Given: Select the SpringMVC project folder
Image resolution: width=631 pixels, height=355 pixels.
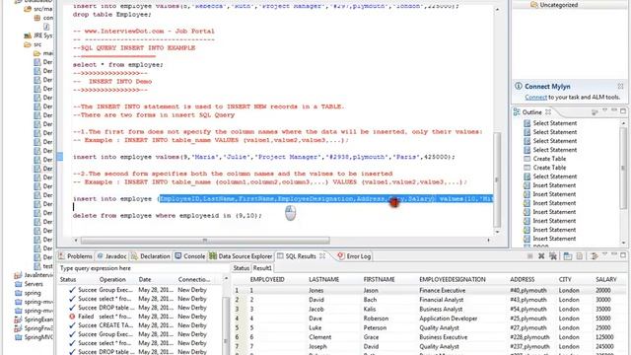Looking at the screenshot, I should click(x=34, y=337).
